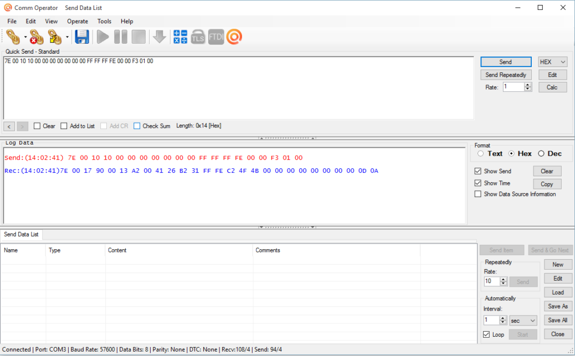Click the blue calculator icon in toolbar
Image resolution: width=575 pixels, height=356 pixels.
180,37
